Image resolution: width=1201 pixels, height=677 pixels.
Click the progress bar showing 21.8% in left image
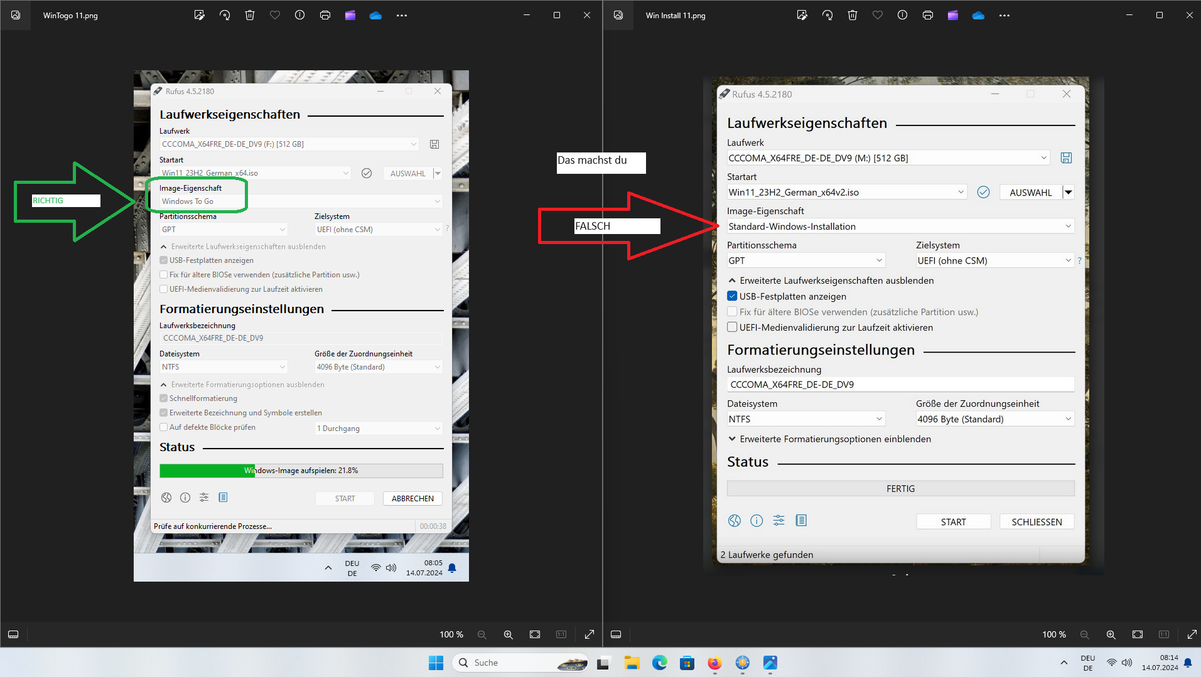click(x=301, y=471)
